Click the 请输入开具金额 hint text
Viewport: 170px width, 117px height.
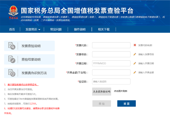tap(146, 72)
